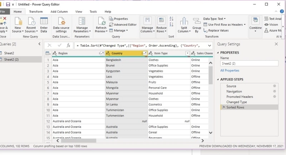Open the Navigation step settings gear
Image resolution: width=286 pixels, height=155 pixels.
point(275,91)
